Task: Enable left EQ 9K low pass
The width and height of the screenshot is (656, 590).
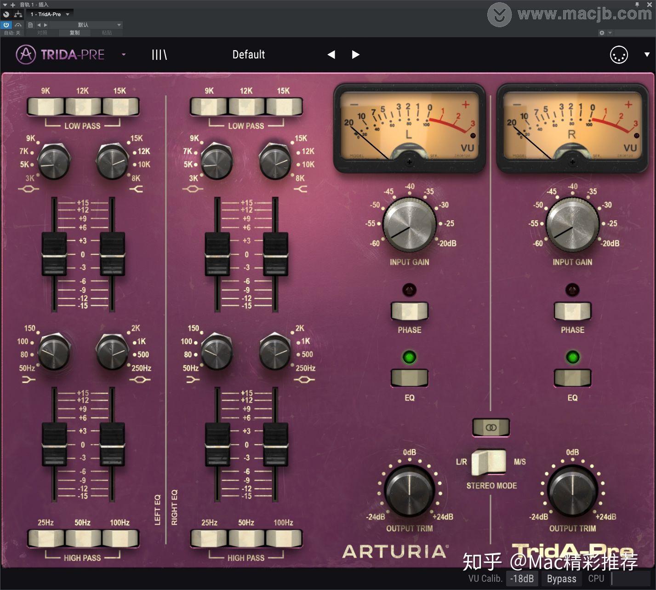Action: [46, 106]
